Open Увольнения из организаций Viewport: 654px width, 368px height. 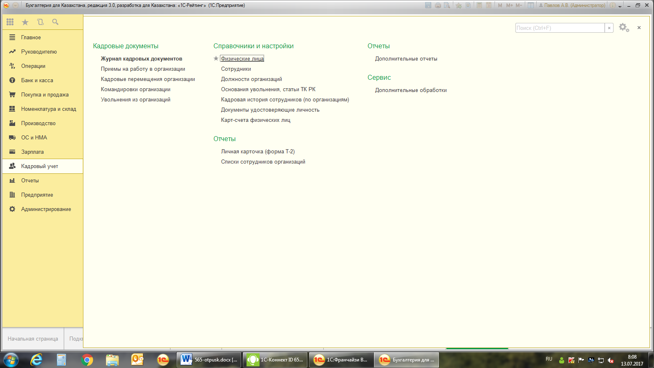click(136, 100)
